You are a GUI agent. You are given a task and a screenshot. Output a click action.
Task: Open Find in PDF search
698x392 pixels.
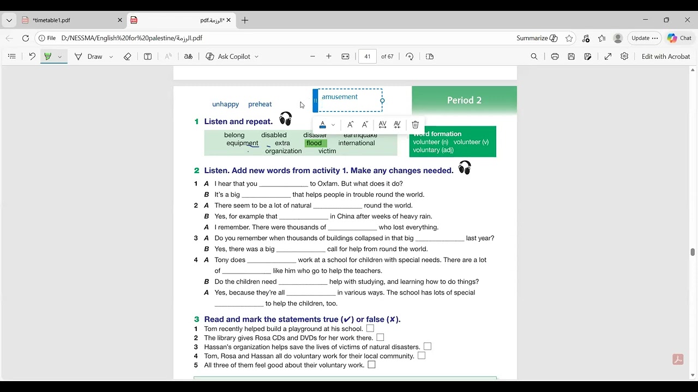[x=534, y=57]
